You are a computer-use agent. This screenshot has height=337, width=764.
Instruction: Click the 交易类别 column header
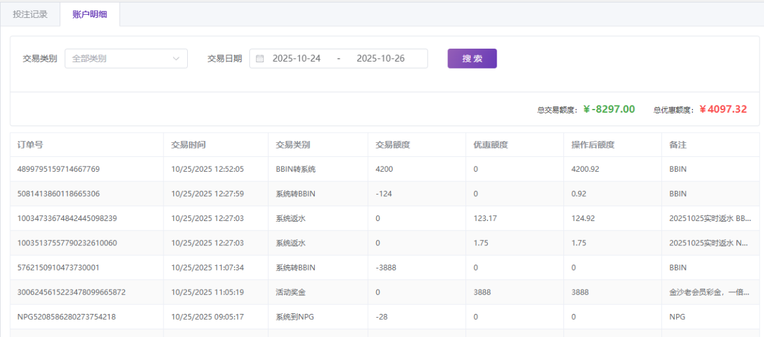[x=293, y=145]
